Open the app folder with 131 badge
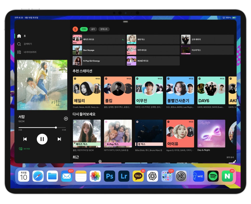The width and height of the screenshot is (251, 204). click(x=167, y=176)
